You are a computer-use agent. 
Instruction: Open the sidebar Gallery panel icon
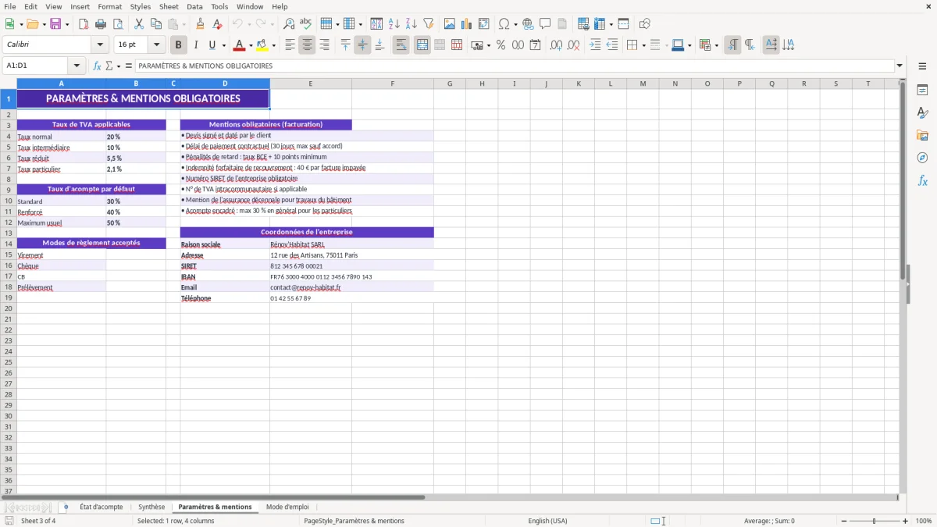(922, 135)
